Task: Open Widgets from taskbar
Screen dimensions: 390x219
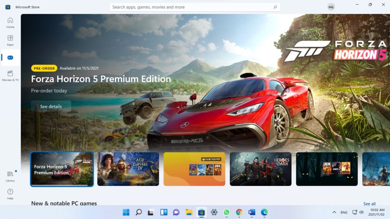Action: click(164, 212)
